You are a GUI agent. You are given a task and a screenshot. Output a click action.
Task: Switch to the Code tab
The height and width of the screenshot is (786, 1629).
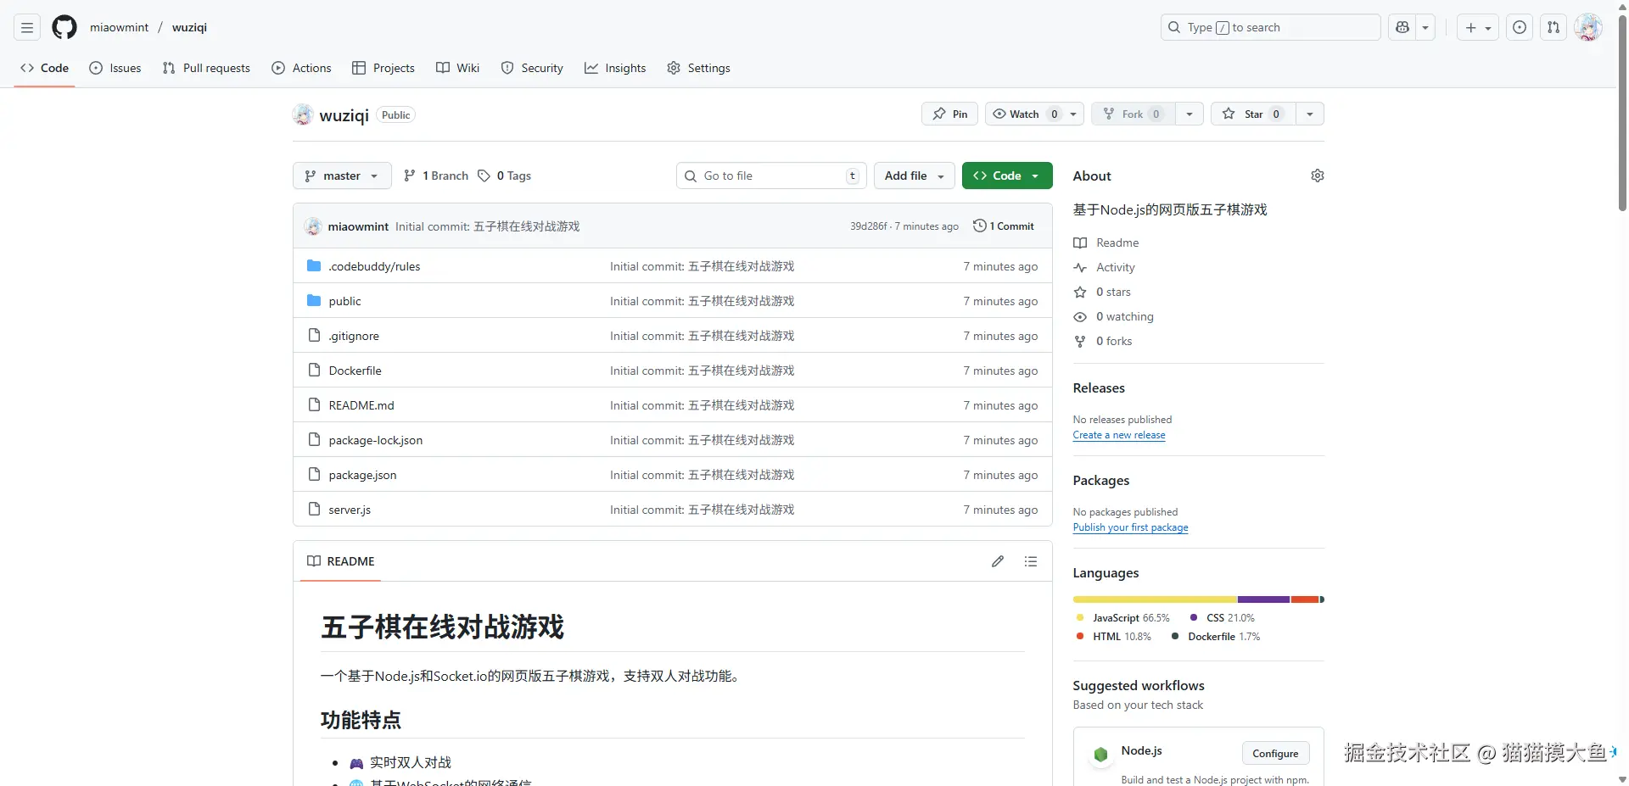(x=44, y=68)
